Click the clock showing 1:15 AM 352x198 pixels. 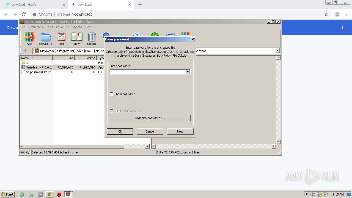coord(338,194)
